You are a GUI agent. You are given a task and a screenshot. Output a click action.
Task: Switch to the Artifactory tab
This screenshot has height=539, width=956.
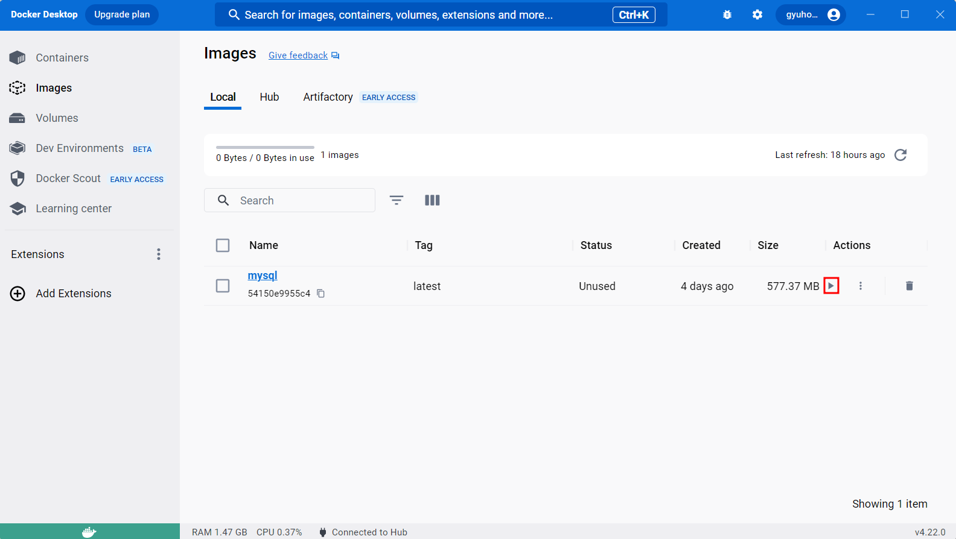(x=328, y=97)
